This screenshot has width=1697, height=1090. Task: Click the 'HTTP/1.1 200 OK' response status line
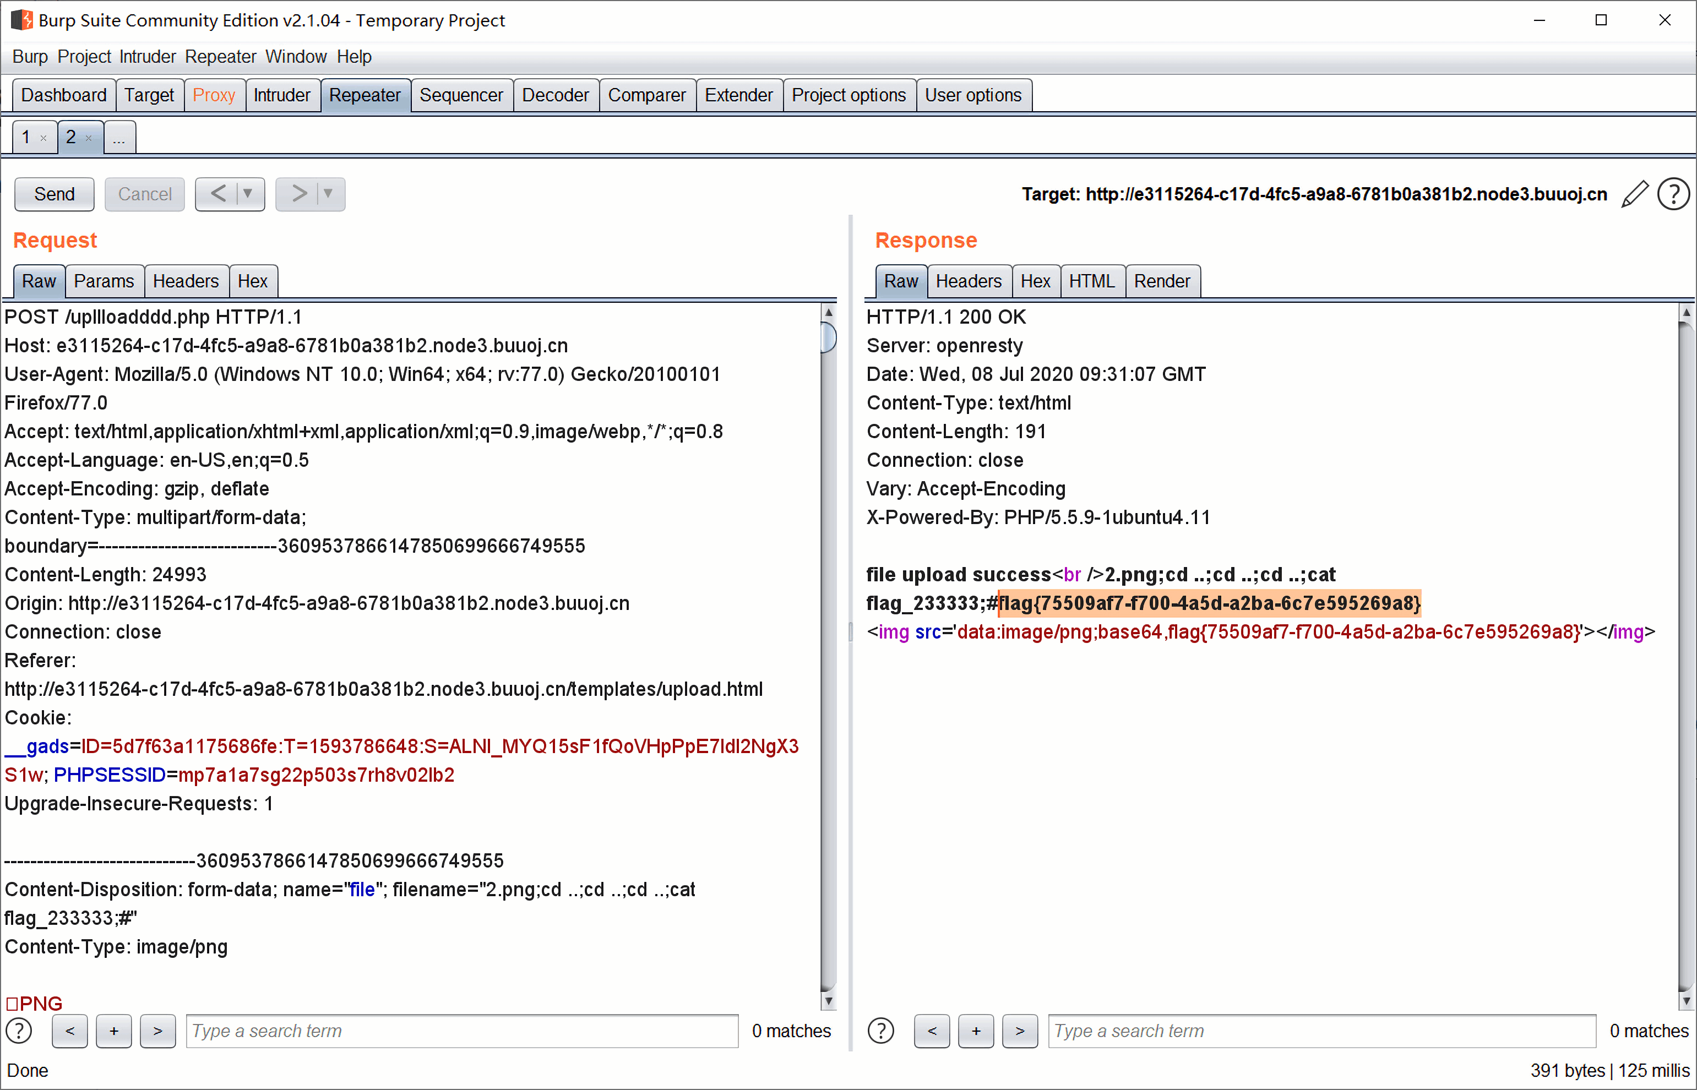point(946,317)
